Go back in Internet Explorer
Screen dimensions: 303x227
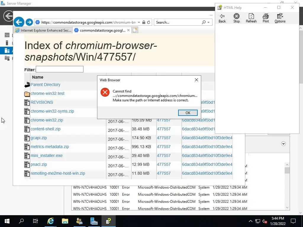point(19,22)
